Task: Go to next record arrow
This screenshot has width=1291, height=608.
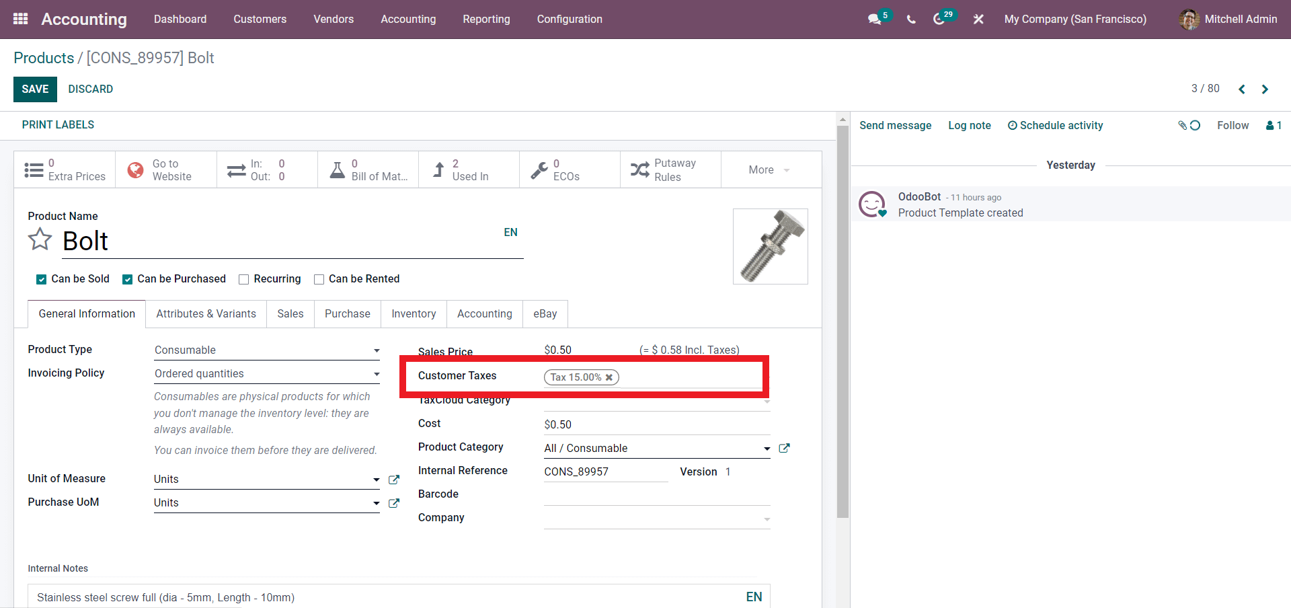Action: click(1265, 89)
